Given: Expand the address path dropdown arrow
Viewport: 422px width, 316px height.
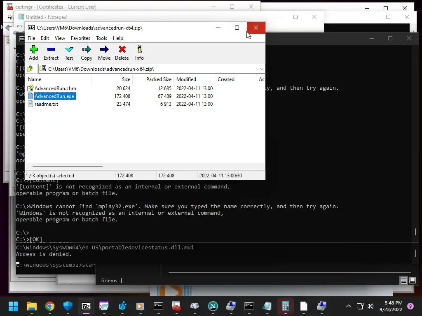Looking at the screenshot, I should click(261, 69).
